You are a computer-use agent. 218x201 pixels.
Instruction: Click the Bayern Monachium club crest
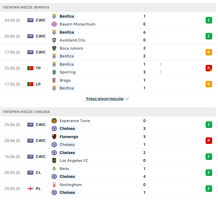click(54, 24)
